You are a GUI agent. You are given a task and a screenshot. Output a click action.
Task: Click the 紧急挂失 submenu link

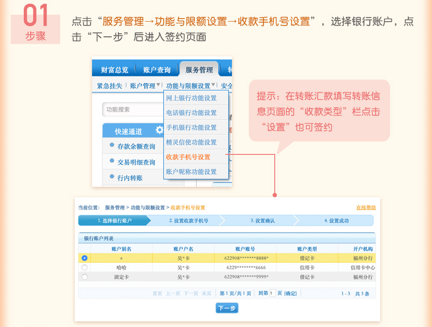109,86
